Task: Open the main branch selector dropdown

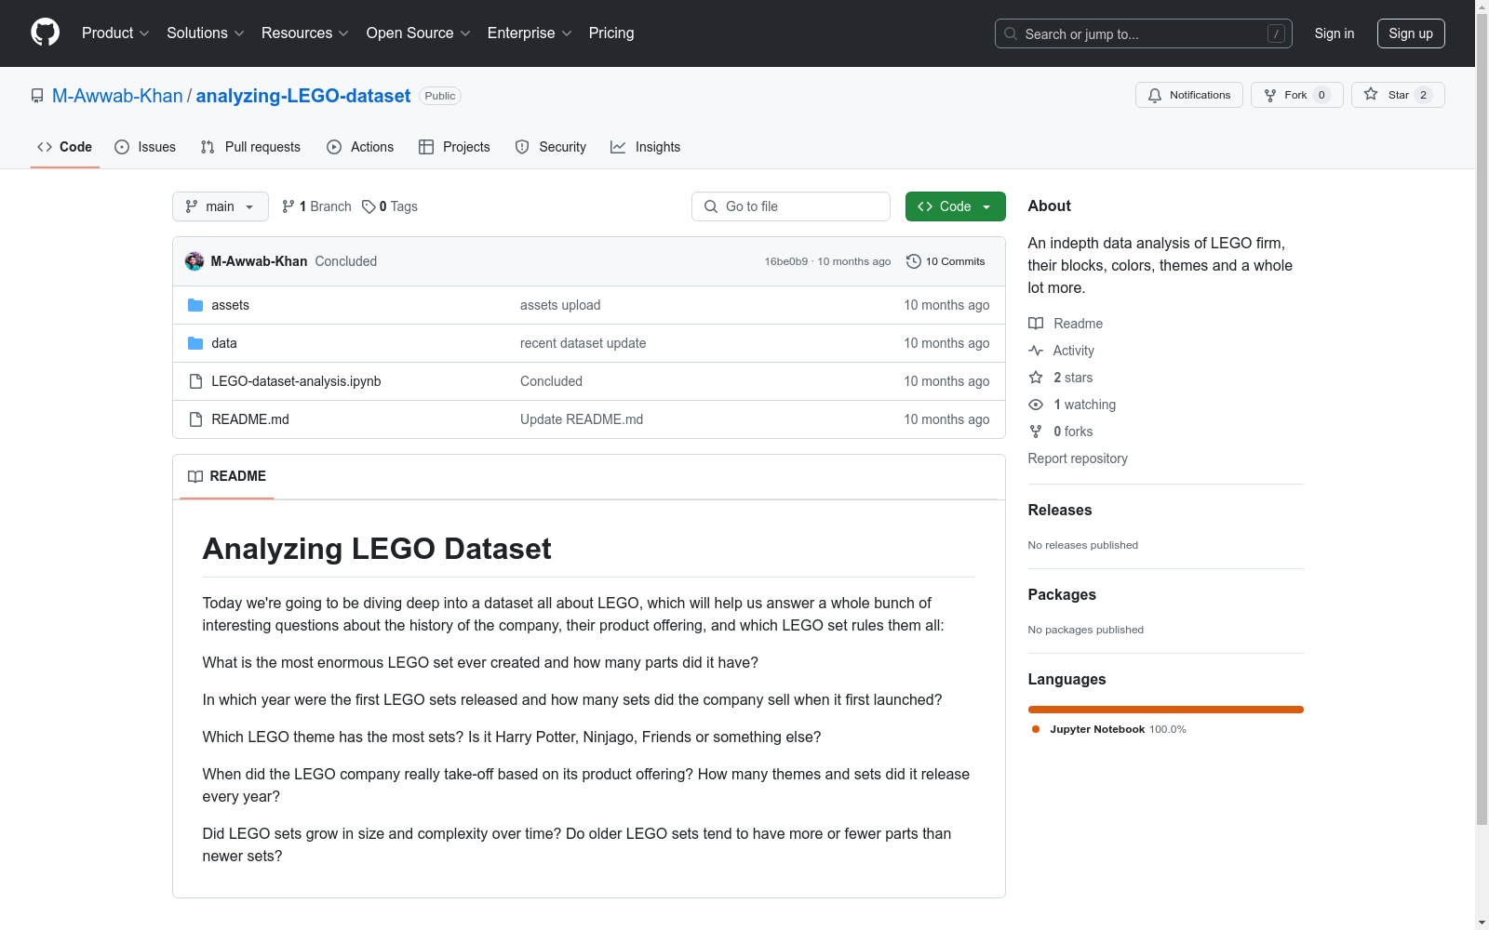Action: (221, 206)
